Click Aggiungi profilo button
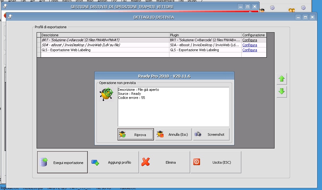The width and height of the screenshot is (322, 190). [x=114, y=162]
